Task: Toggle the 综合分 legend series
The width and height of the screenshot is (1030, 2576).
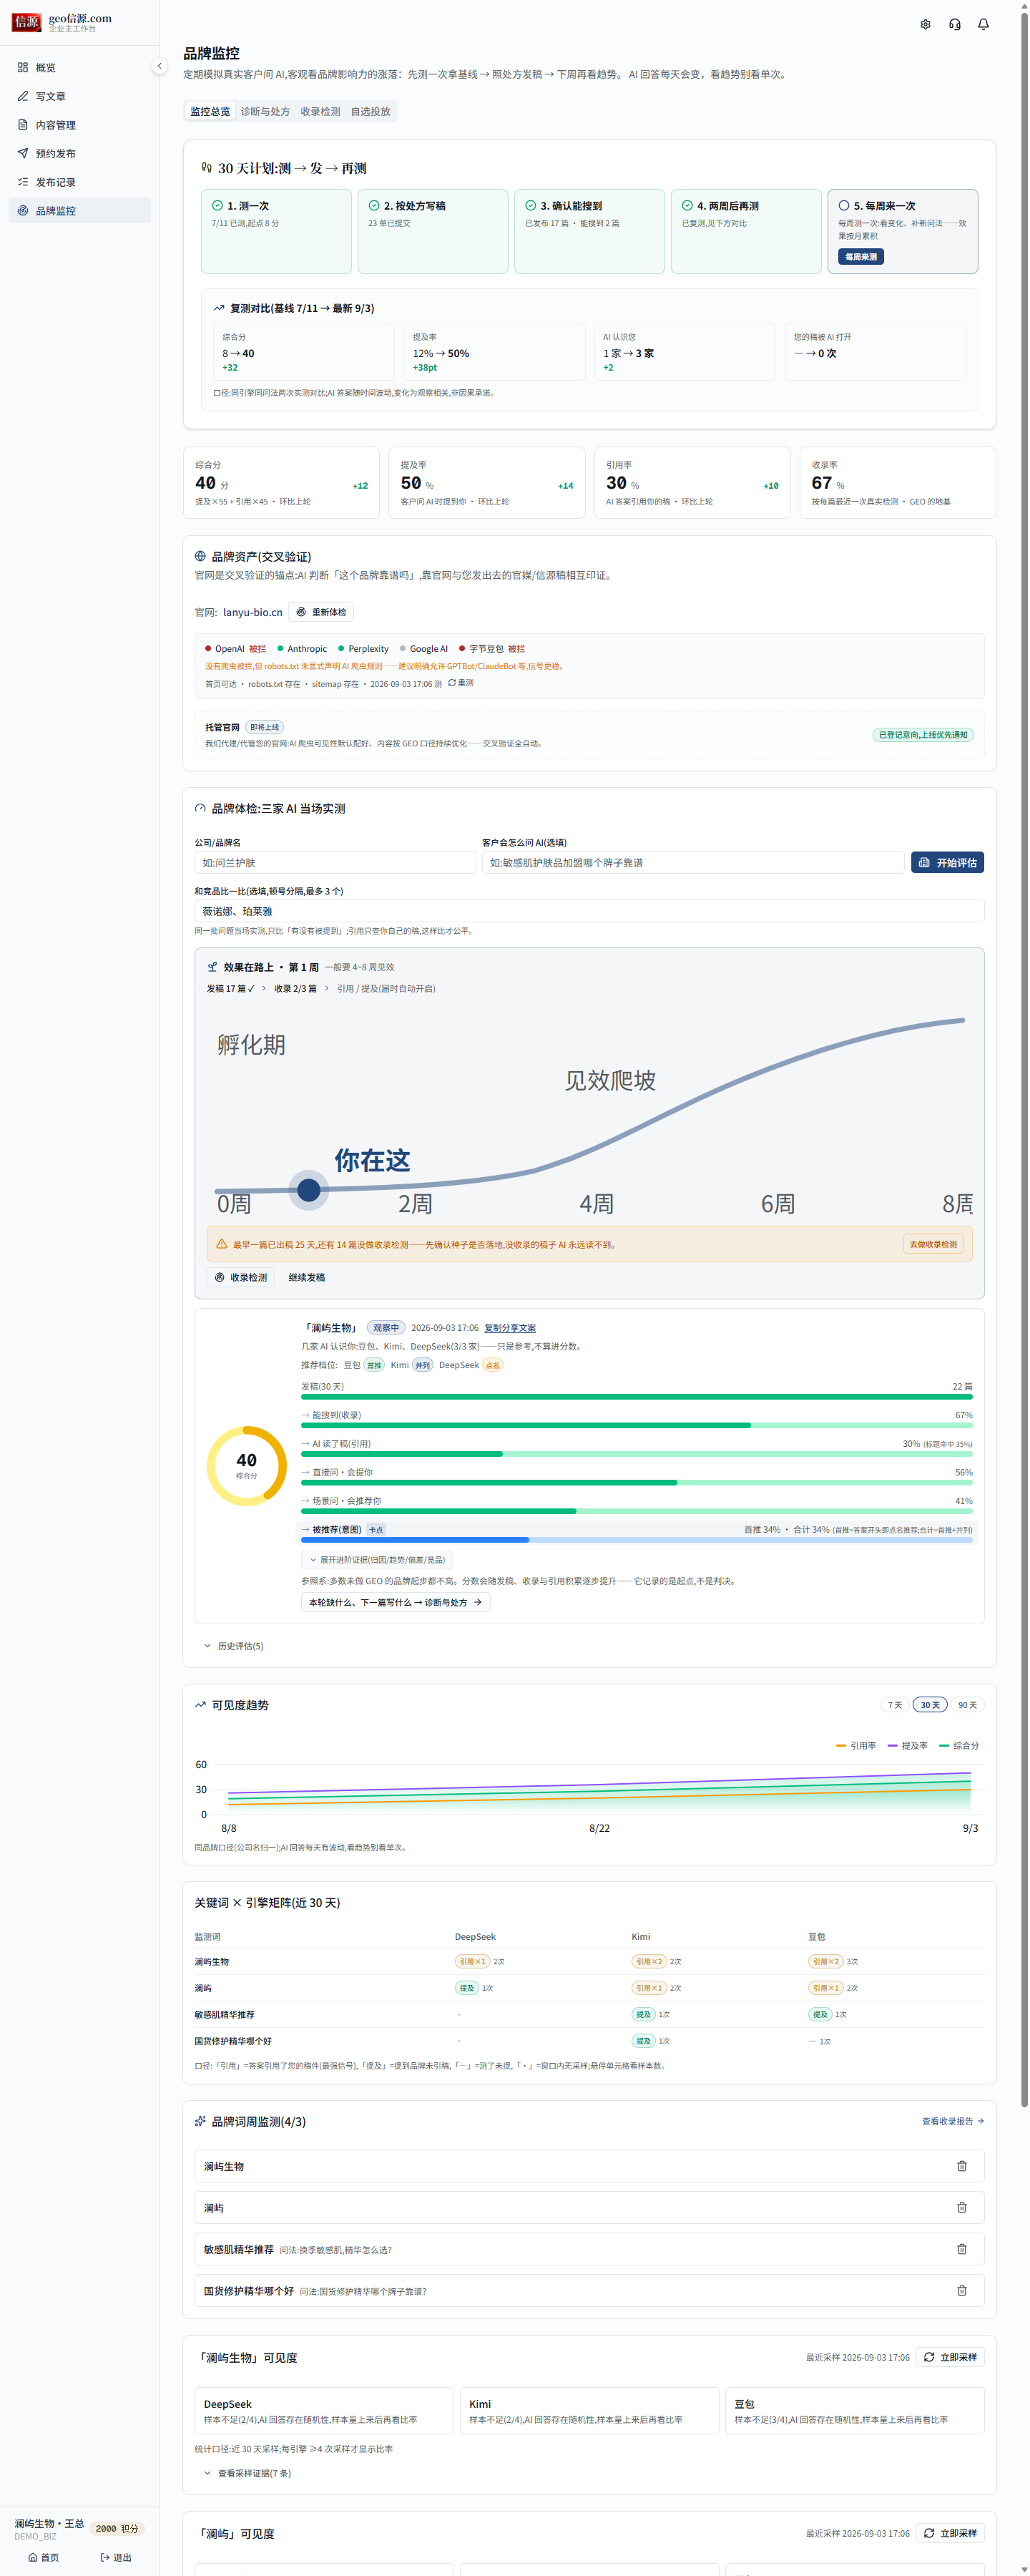Action: [x=959, y=1746]
